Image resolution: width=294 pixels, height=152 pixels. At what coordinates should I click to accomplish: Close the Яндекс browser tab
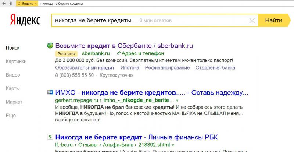[x=36, y=4]
